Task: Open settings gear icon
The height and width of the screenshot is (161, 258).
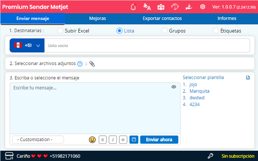Action: pyautogui.click(x=202, y=7)
